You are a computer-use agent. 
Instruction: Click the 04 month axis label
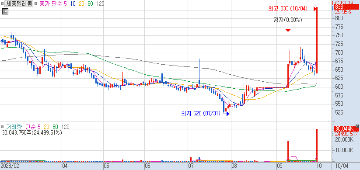click(x=65, y=166)
